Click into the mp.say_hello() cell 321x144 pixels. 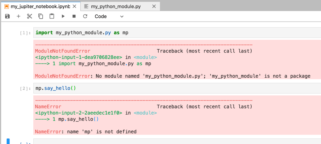click(177, 88)
